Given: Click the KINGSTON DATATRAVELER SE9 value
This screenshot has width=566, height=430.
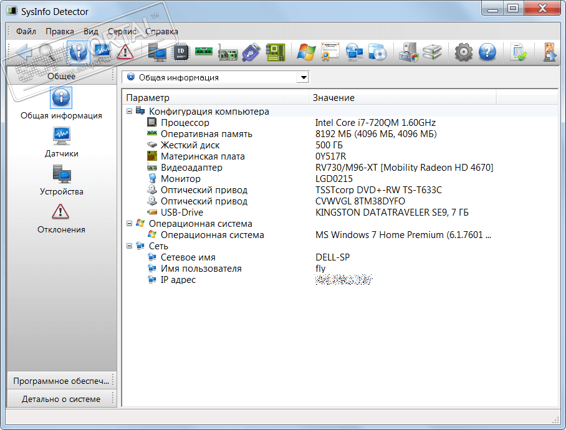Looking at the screenshot, I should click(392, 212).
